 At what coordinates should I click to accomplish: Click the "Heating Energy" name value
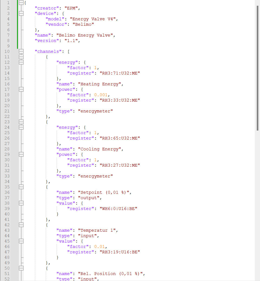[x=100, y=84]
